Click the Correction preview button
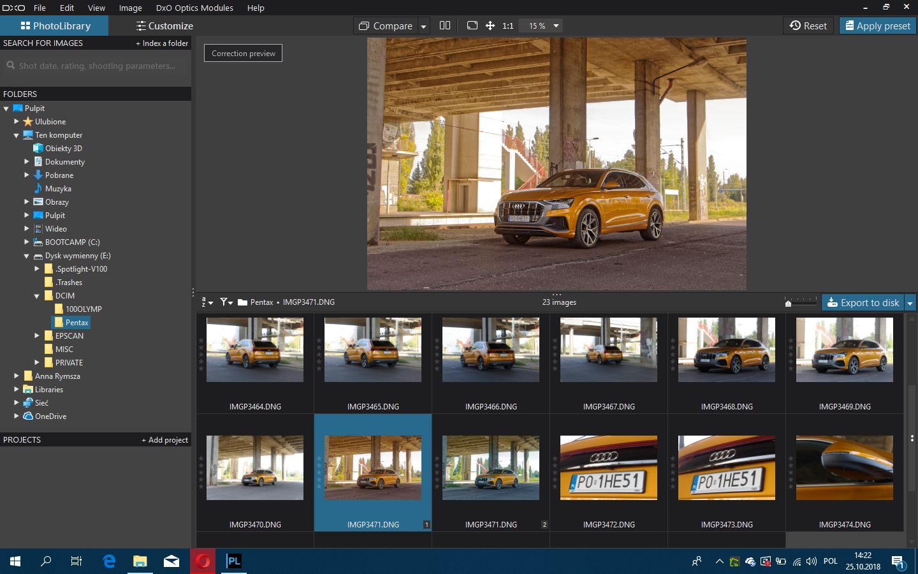Screen dimensions: 918x574 [243, 53]
